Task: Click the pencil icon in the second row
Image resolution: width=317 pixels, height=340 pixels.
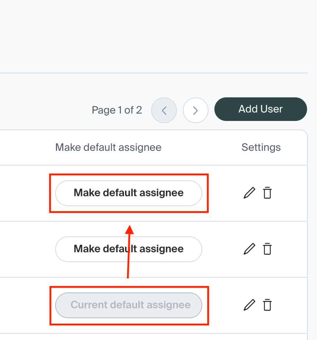Action: point(249,249)
